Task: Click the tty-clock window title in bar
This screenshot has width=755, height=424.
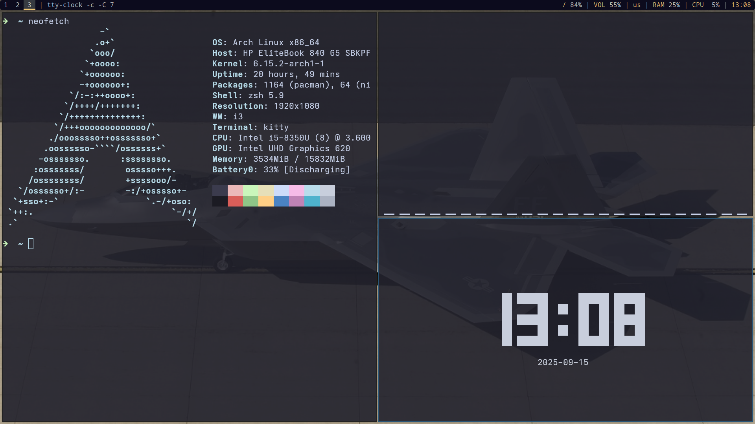Action: coord(81,5)
